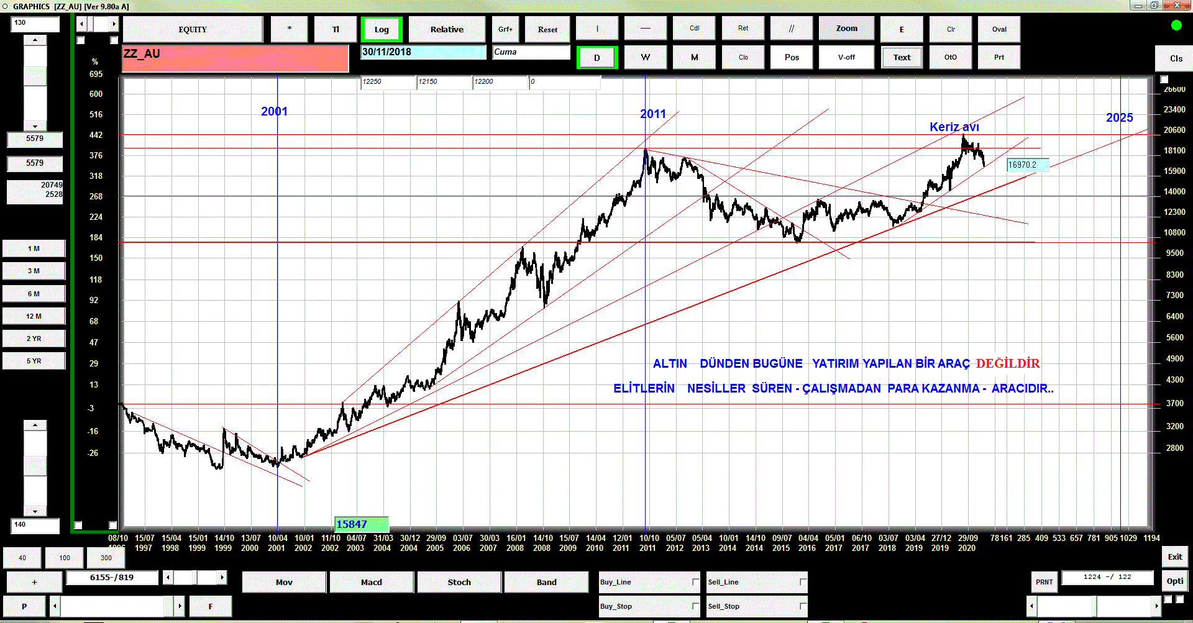
Task: Click the F button at the bottom
Action: [211, 606]
